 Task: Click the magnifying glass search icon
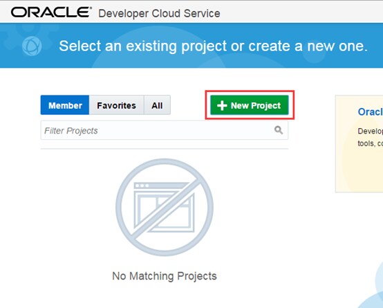tap(279, 130)
